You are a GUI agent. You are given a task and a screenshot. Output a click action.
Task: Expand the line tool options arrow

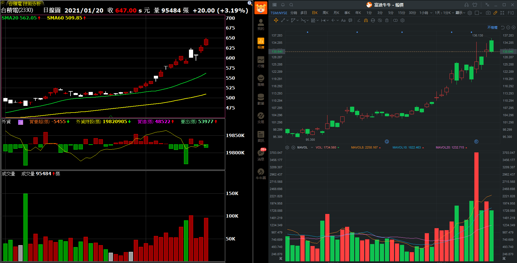[287, 20]
